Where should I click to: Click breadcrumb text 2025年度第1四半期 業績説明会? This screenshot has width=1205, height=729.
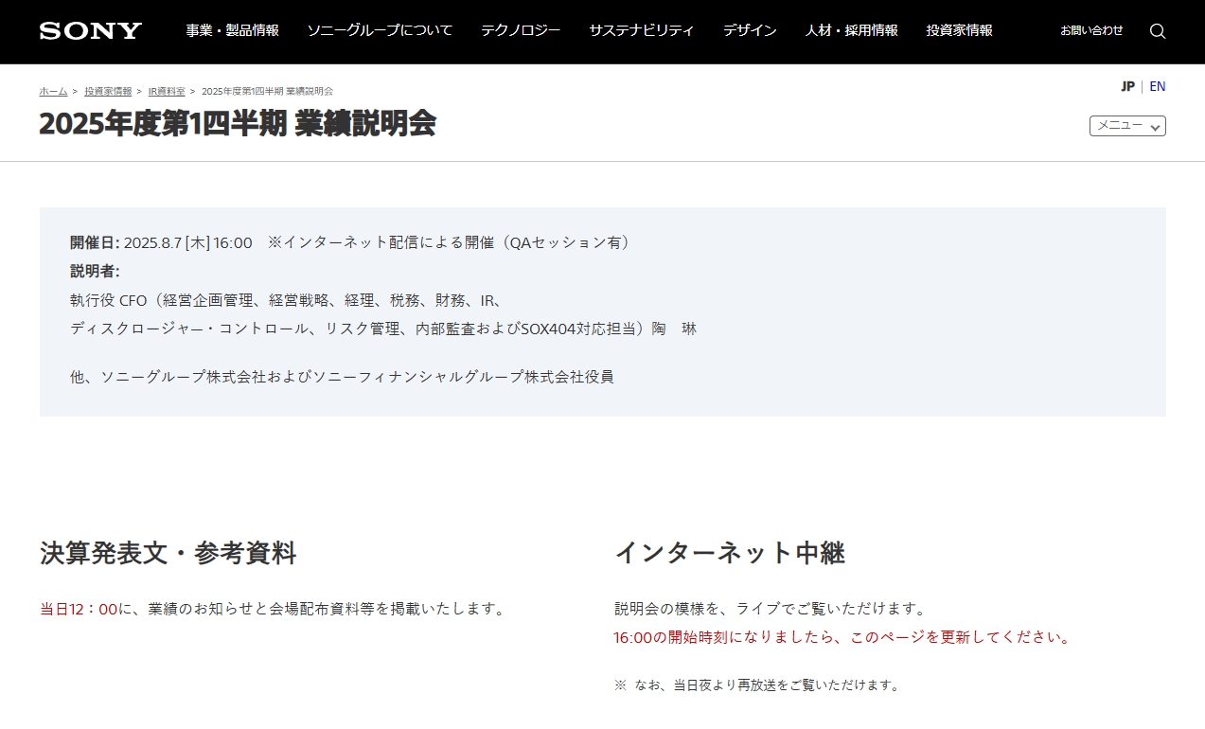point(267,91)
